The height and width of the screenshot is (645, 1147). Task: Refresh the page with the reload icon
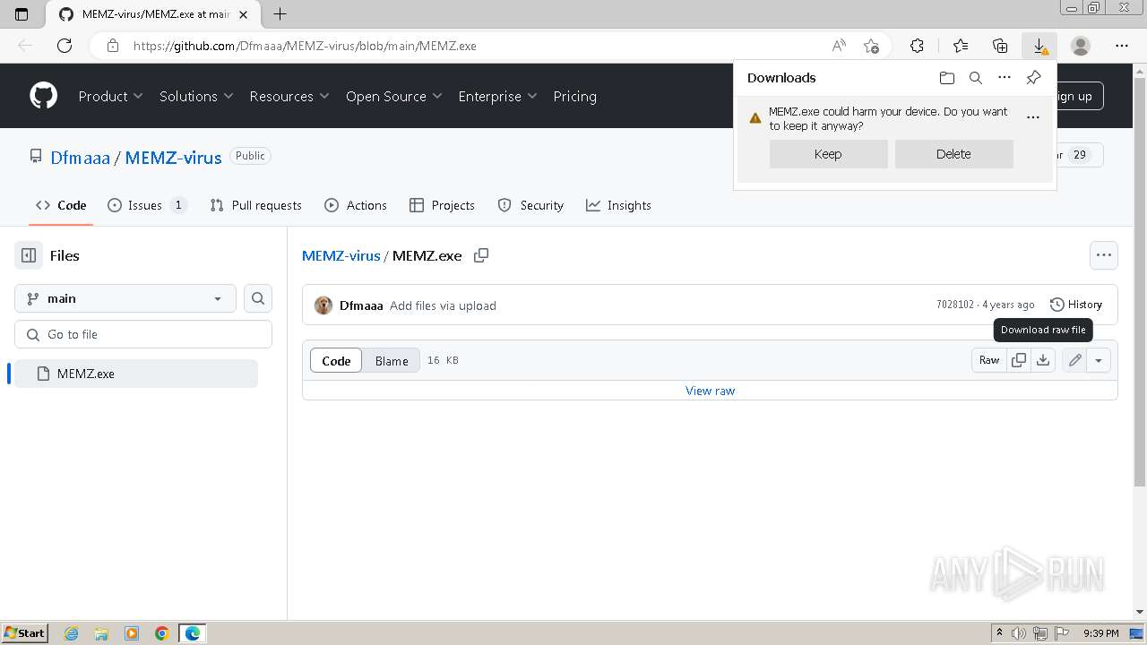click(x=65, y=46)
